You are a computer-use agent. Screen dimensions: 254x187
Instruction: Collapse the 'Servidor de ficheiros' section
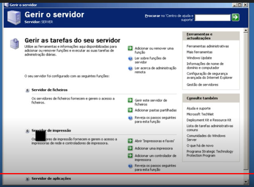(x=27, y=90)
